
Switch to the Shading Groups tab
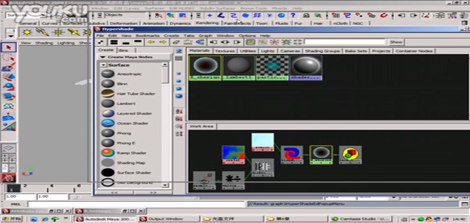[322, 51]
